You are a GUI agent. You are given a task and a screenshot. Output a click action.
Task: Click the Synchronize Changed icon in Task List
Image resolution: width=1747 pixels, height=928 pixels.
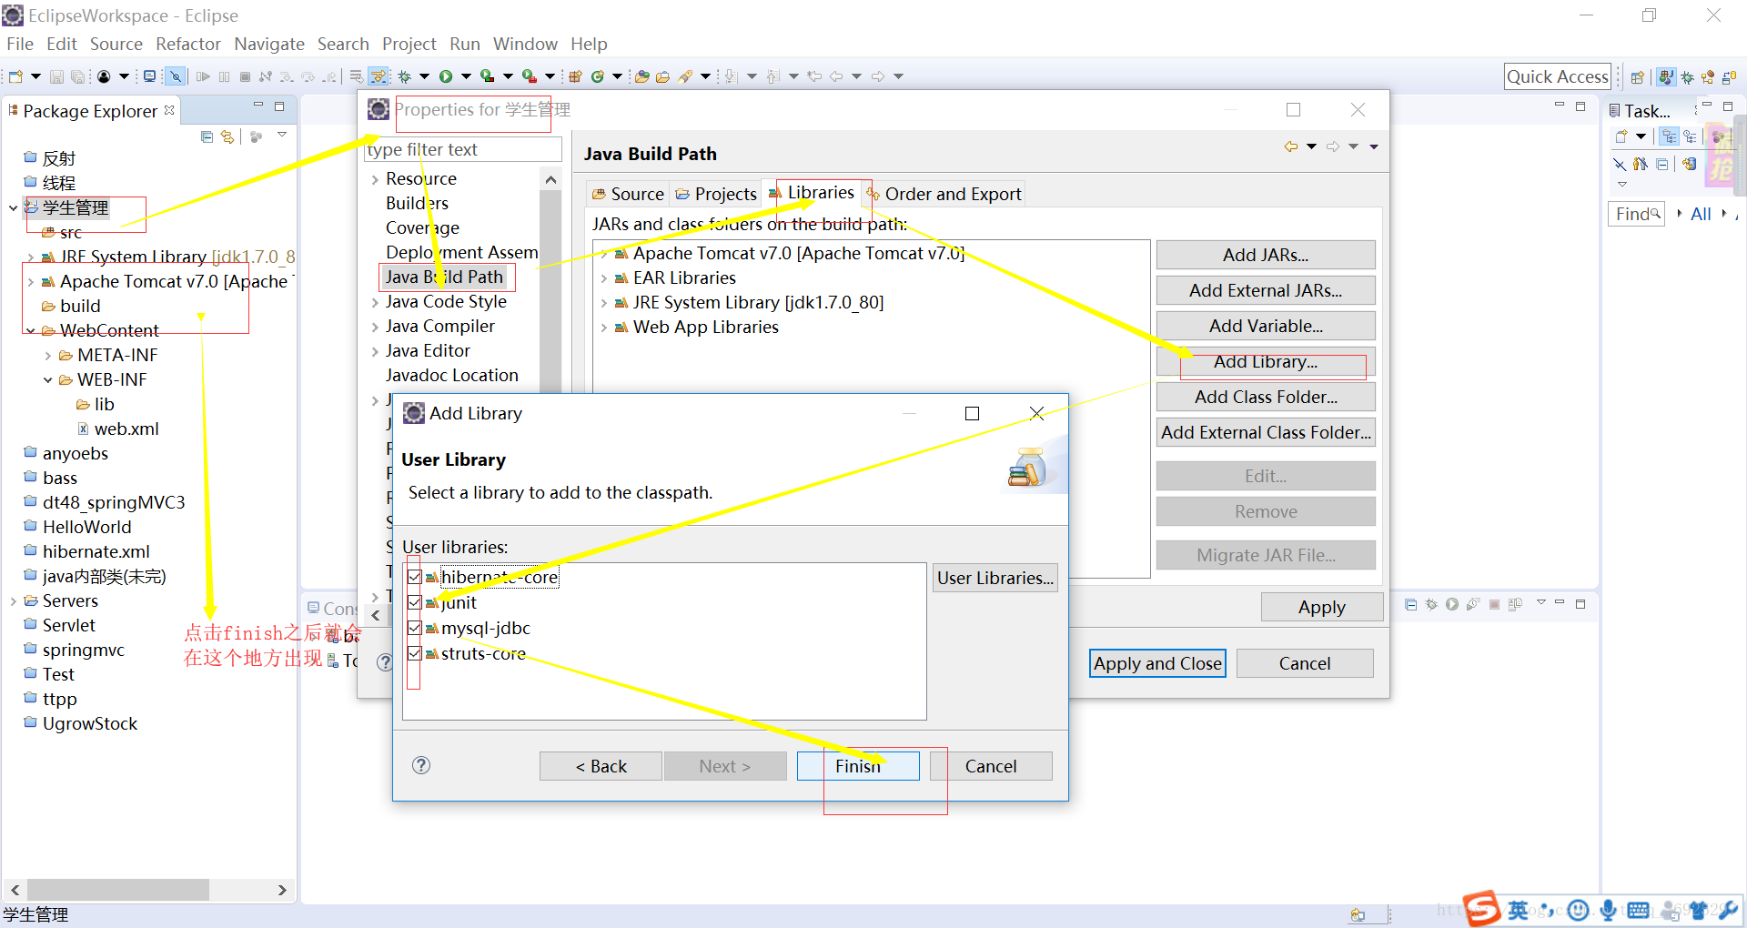tap(1689, 164)
